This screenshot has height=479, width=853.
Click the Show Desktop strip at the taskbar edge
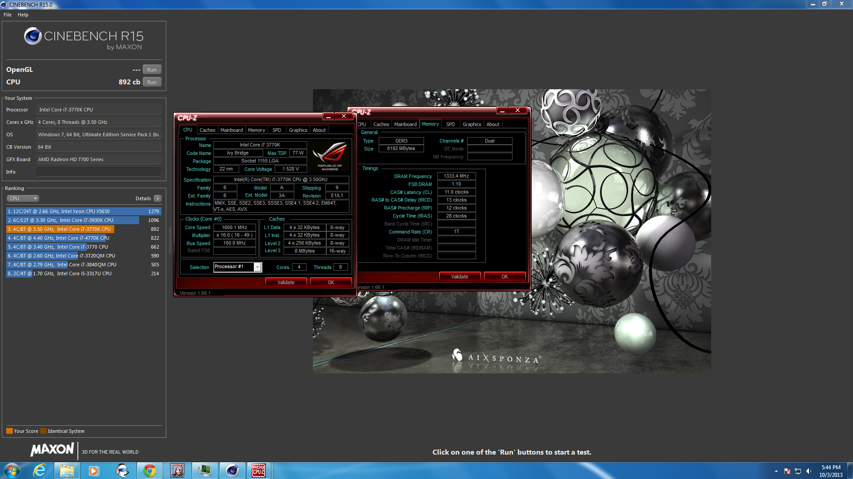point(849,471)
